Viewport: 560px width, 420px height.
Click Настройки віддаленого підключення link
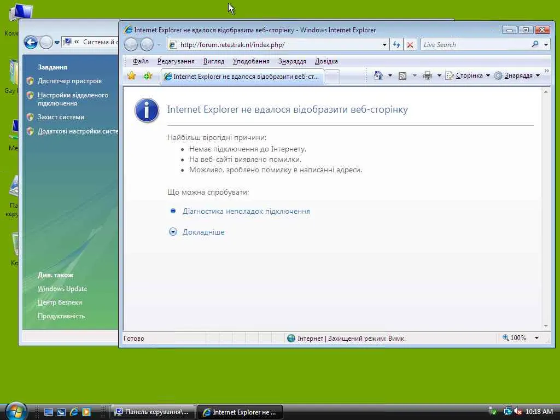(73, 99)
